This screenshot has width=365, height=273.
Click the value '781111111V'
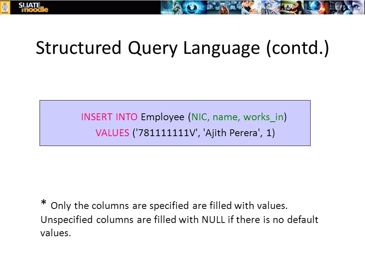(x=167, y=133)
